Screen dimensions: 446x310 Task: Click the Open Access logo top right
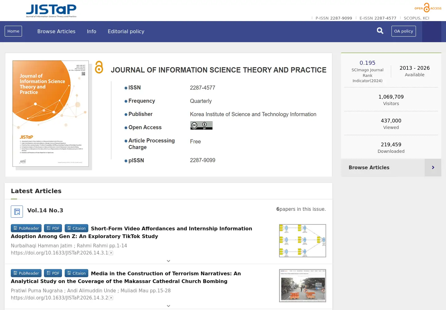(x=428, y=8)
